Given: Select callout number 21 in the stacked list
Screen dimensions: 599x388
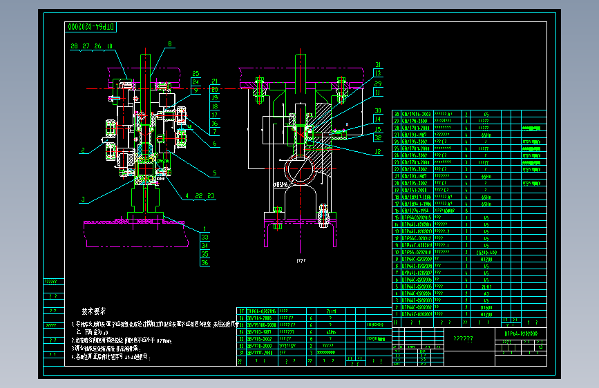Looking at the screenshot, I should (x=215, y=81).
